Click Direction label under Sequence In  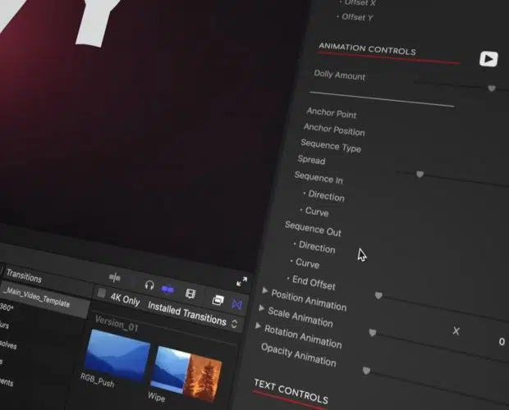coord(326,196)
